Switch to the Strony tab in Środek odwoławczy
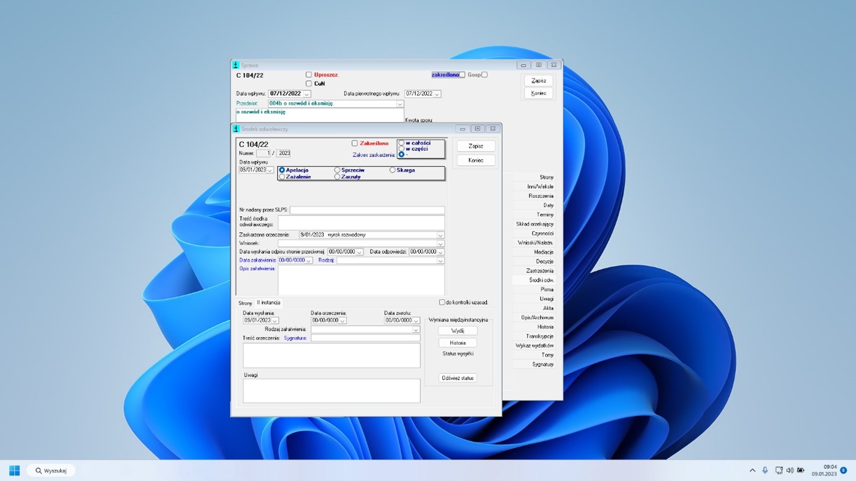Image resolution: width=856 pixels, height=481 pixels. pyautogui.click(x=245, y=303)
